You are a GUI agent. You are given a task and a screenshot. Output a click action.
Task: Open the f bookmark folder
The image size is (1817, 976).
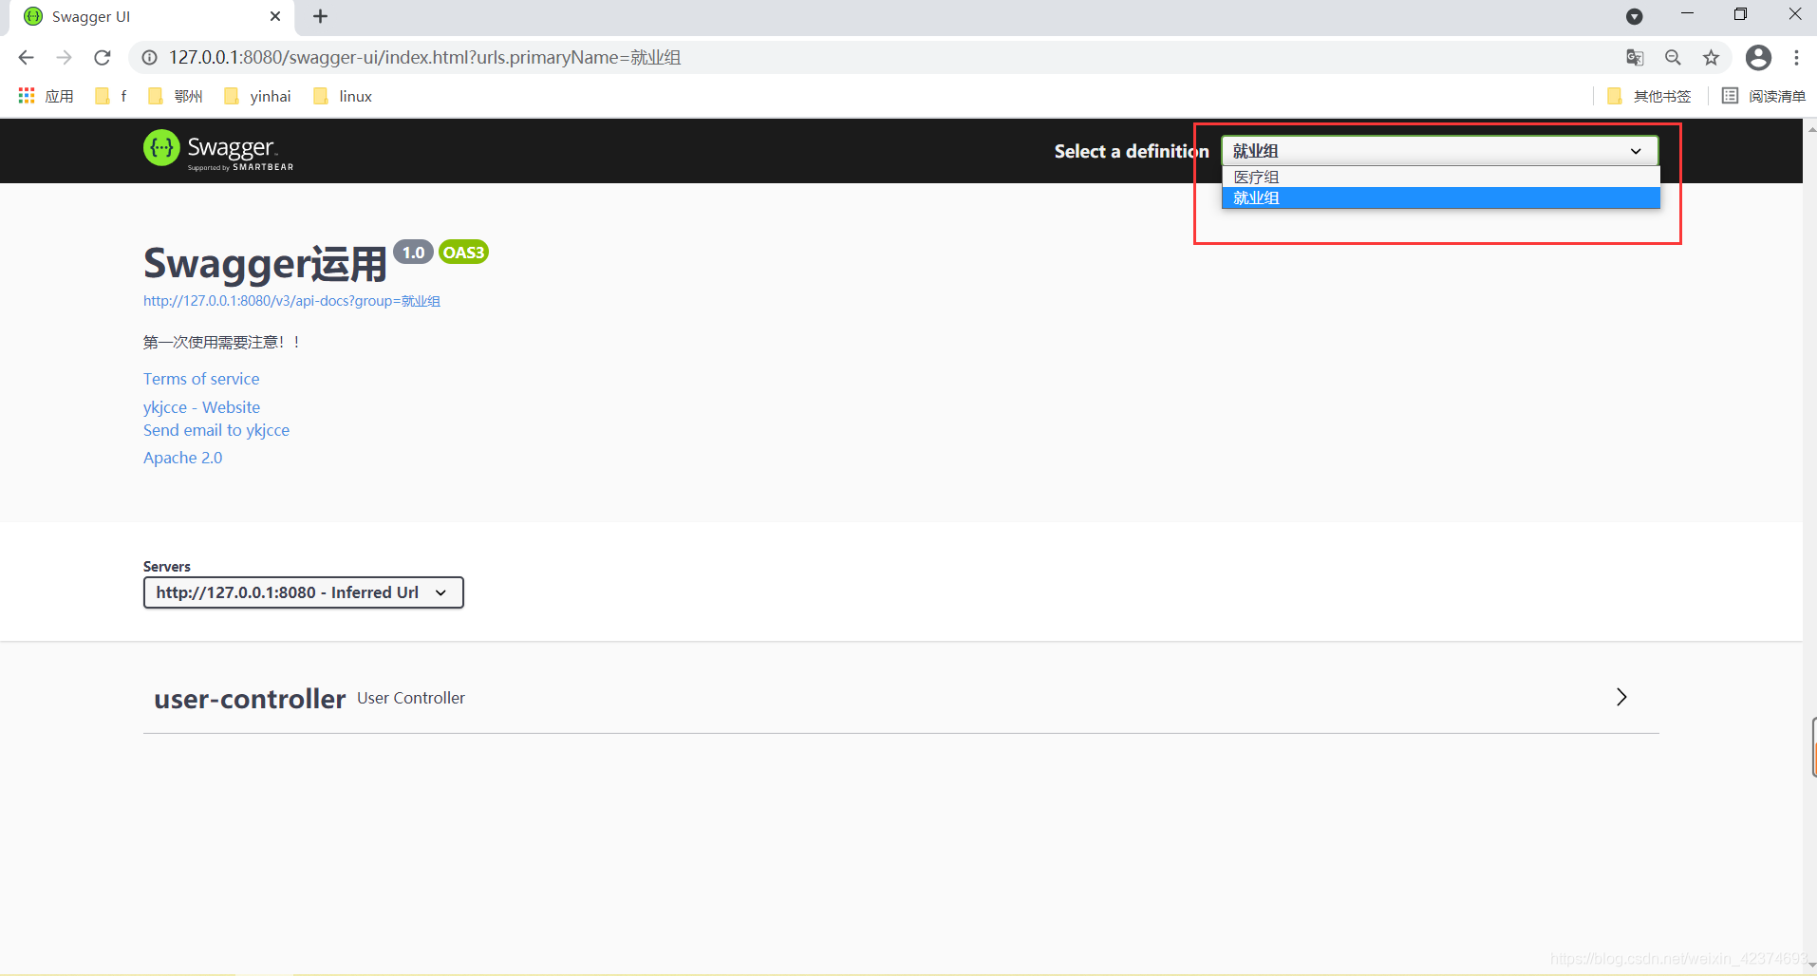111,96
